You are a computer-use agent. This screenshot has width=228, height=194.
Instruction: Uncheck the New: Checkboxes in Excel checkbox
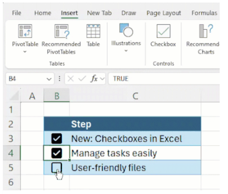[57, 139]
